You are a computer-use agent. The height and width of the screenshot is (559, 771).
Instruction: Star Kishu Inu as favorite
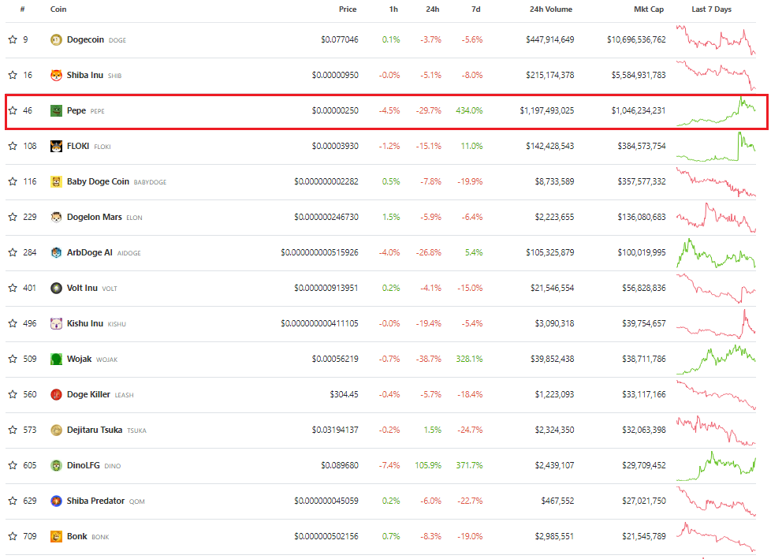13,323
